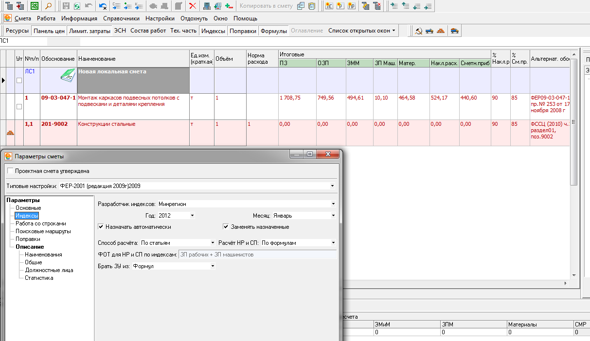
Task: Switch to the 'Поправки' tab
Action: [243, 31]
